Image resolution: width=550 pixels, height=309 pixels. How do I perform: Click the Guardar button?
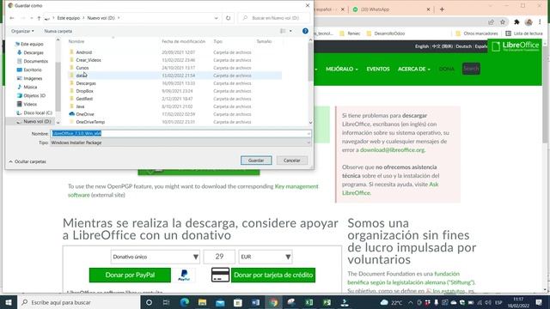pos(256,161)
